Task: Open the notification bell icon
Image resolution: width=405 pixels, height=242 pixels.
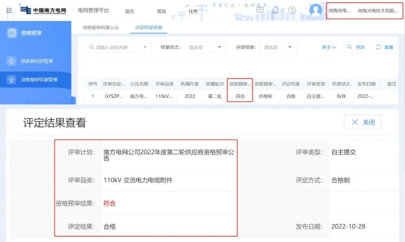Action: coord(276,10)
